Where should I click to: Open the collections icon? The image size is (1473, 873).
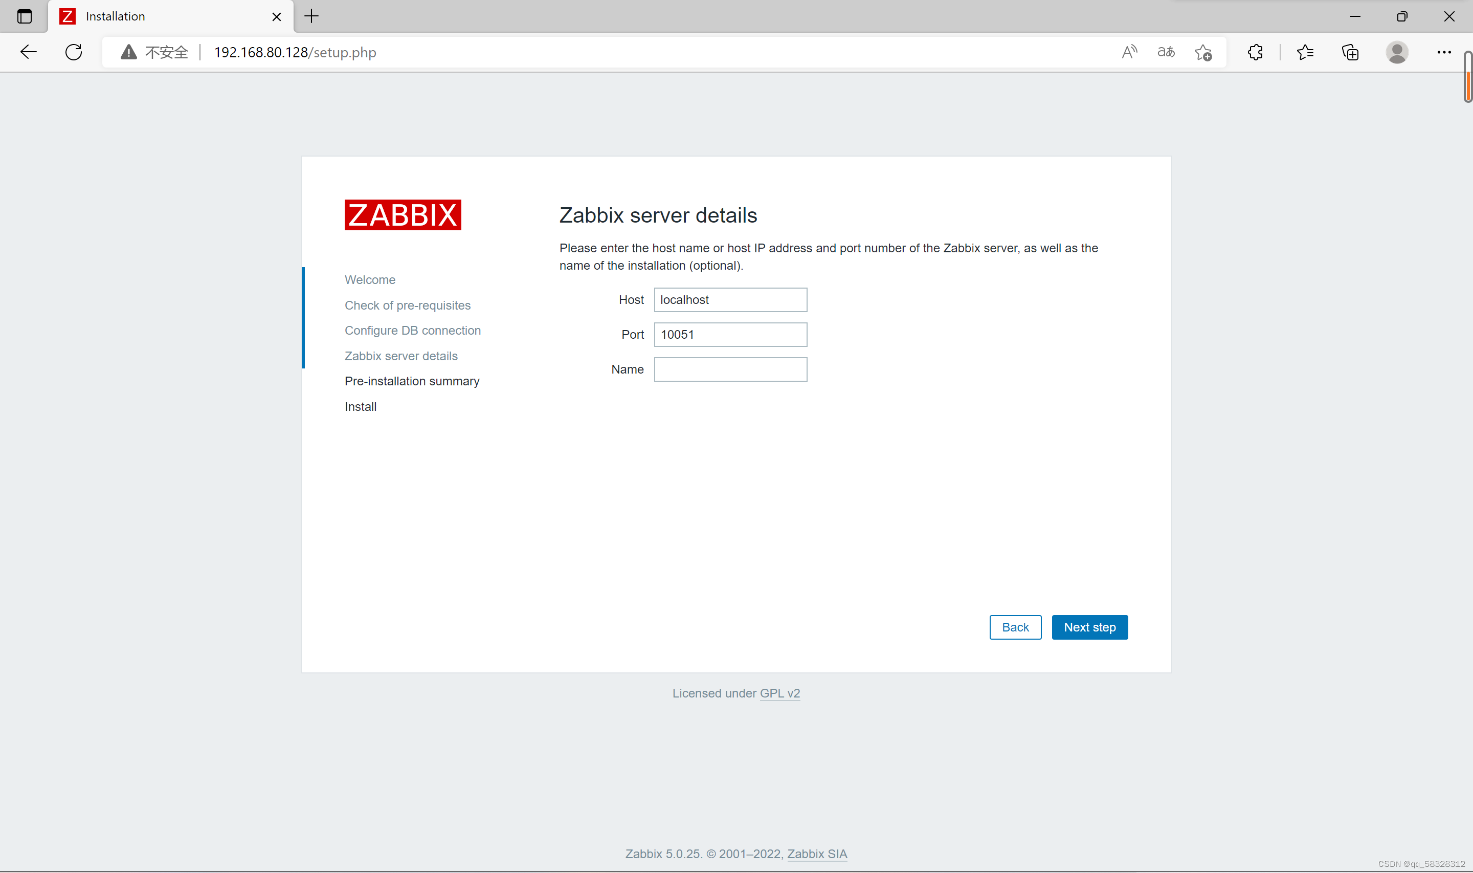[x=1350, y=52]
